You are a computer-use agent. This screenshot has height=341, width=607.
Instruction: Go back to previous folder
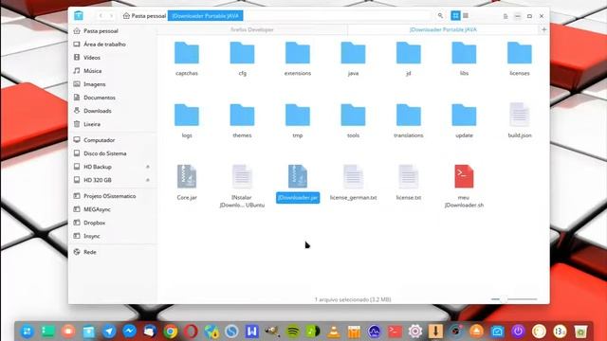coord(101,16)
